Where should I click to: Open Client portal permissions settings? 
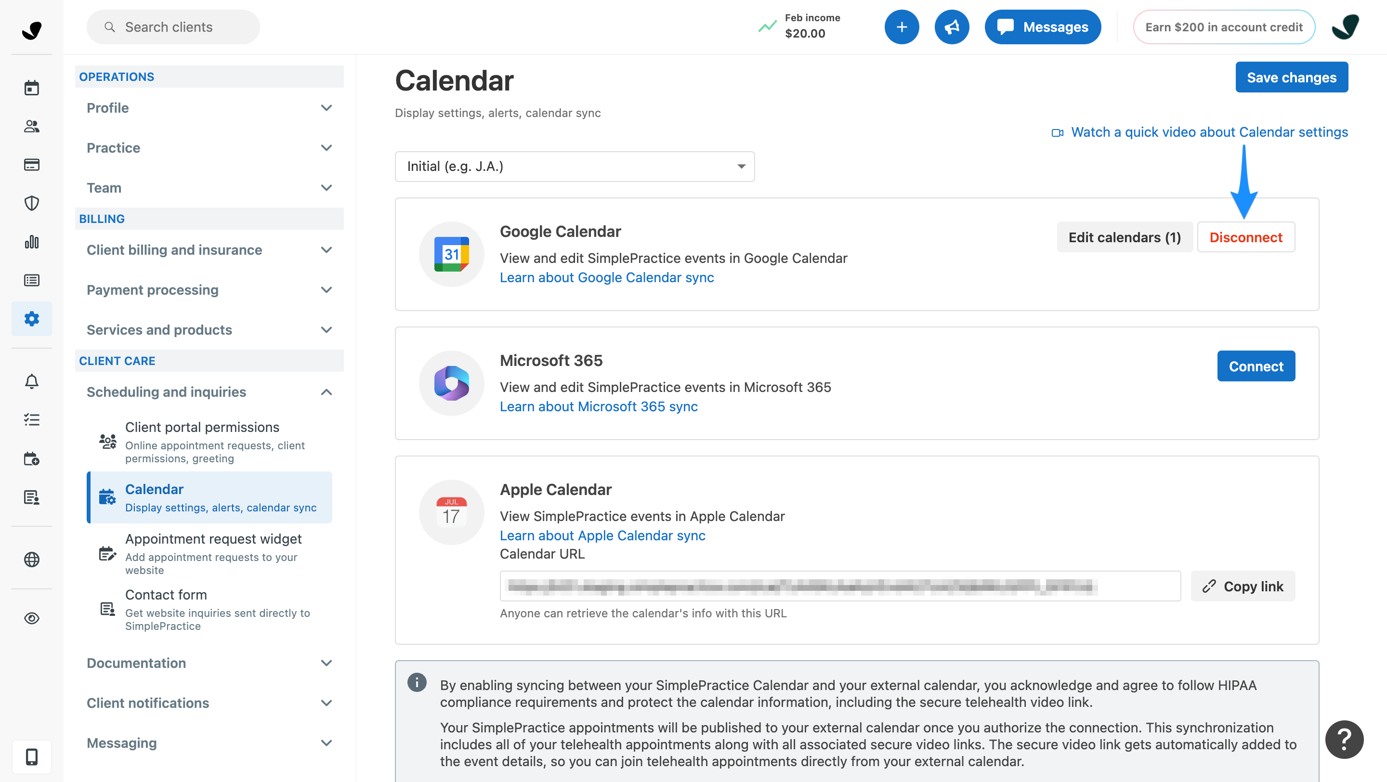click(209, 442)
